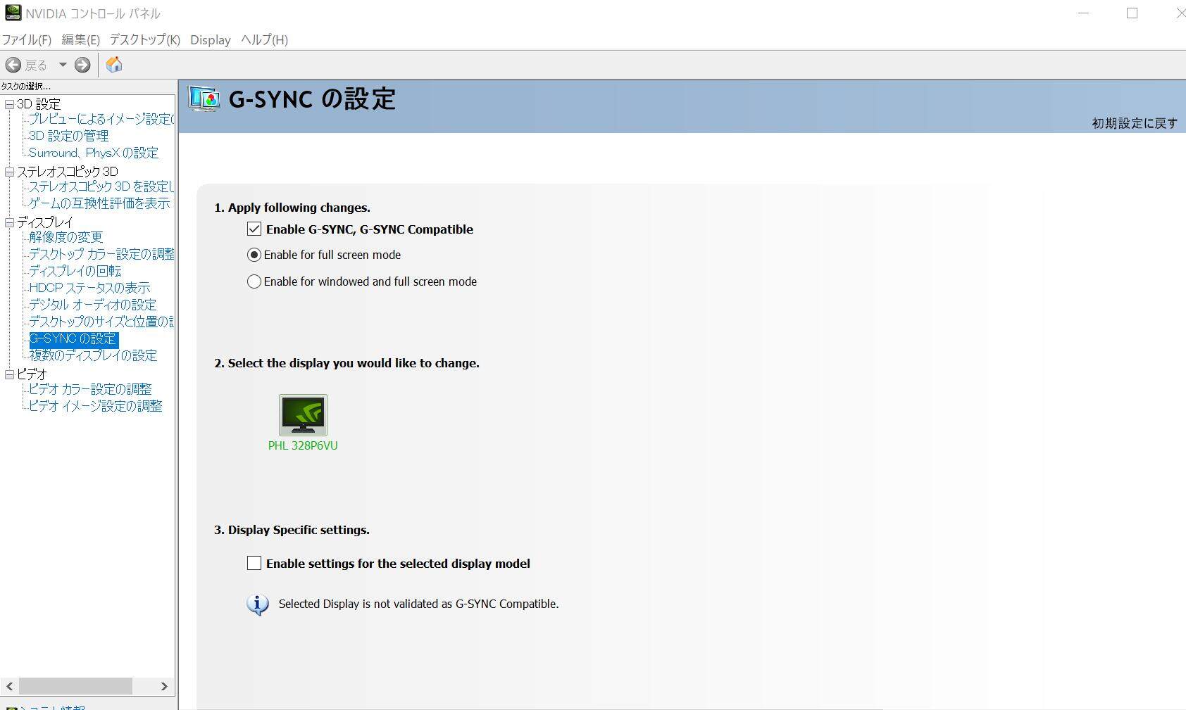
Task: Open ゲームの互換性評価を表示 page
Action: pyautogui.click(x=99, y=203)
